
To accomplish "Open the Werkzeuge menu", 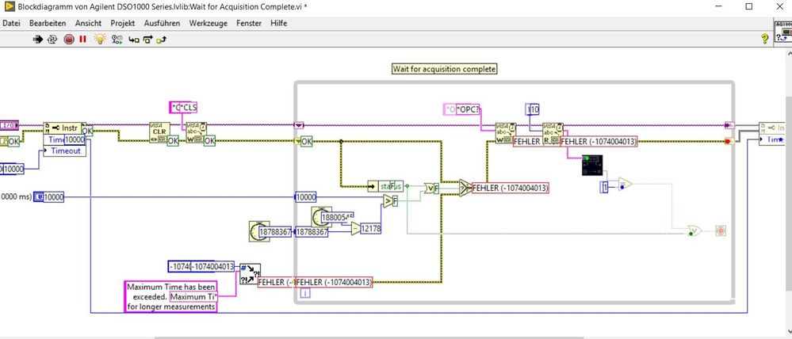I will pyautogui.click(x=208, y=23).
